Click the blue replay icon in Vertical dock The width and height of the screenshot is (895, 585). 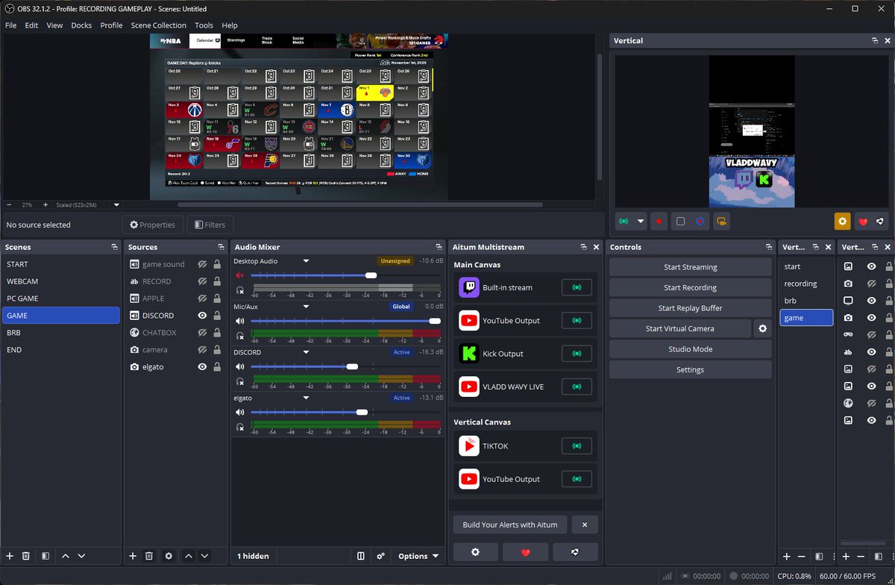coord(700,222)
